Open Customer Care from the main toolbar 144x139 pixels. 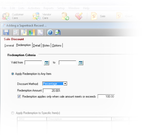[x=13, y=16]
